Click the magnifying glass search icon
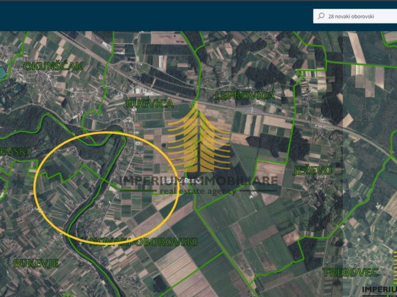The height and width of the screenshot is (297, 397). point(321,16)
